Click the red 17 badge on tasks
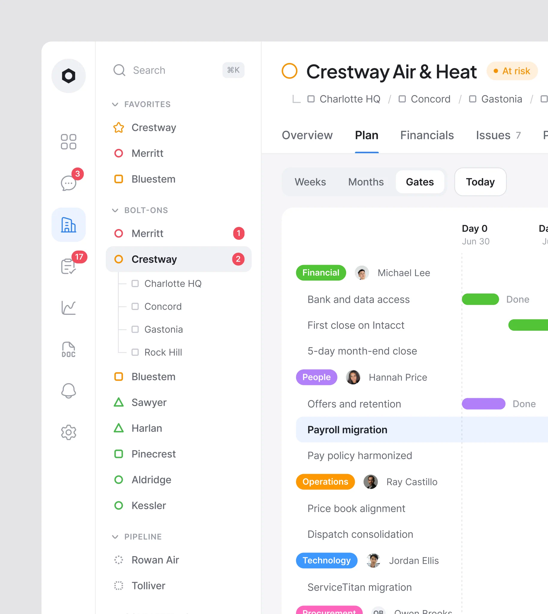548x614 pixels. (79, 257)
